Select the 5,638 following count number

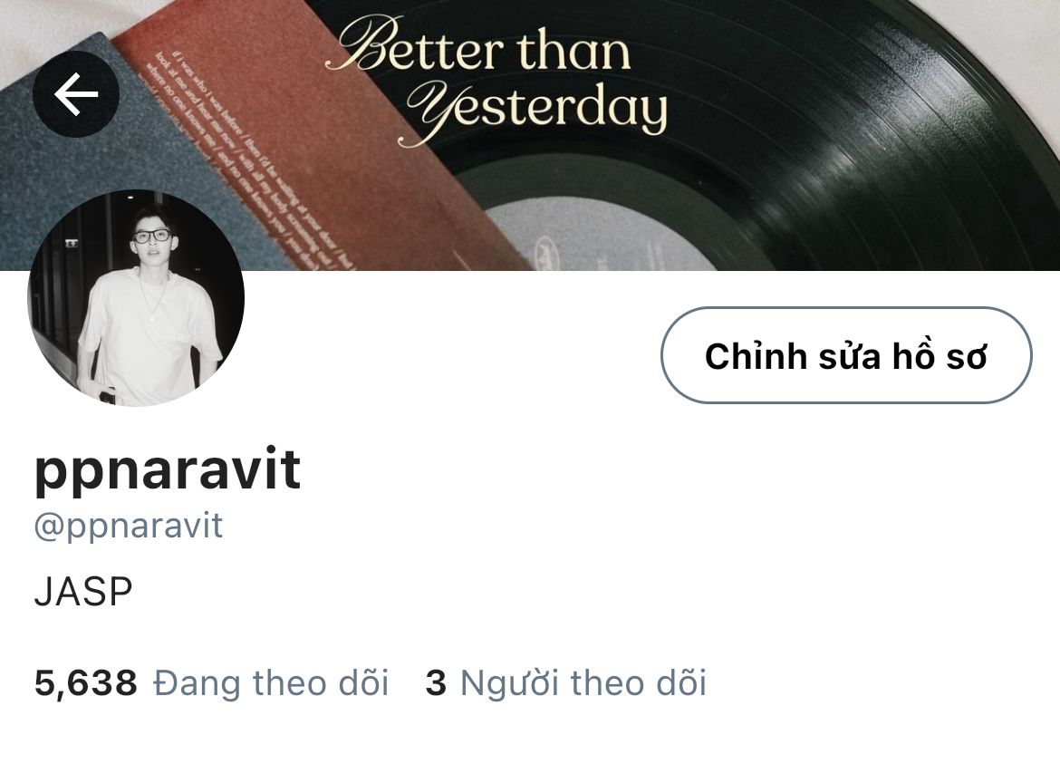point(86,683)
